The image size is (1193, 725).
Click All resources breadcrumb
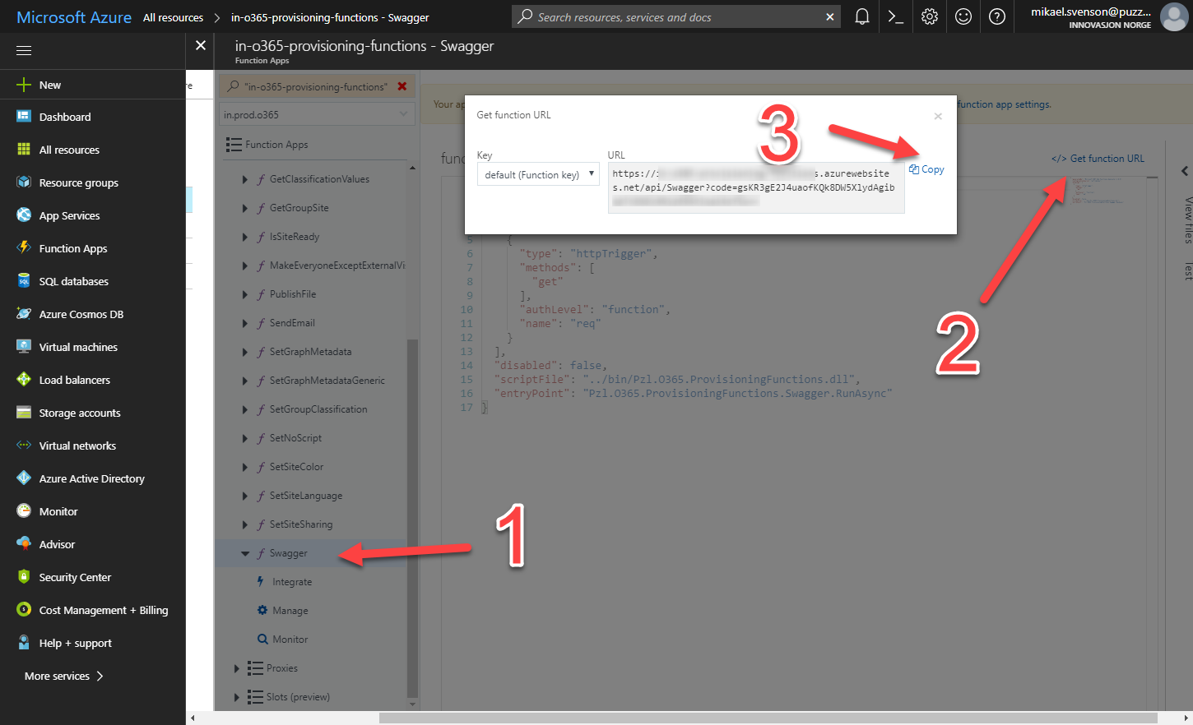173,17
